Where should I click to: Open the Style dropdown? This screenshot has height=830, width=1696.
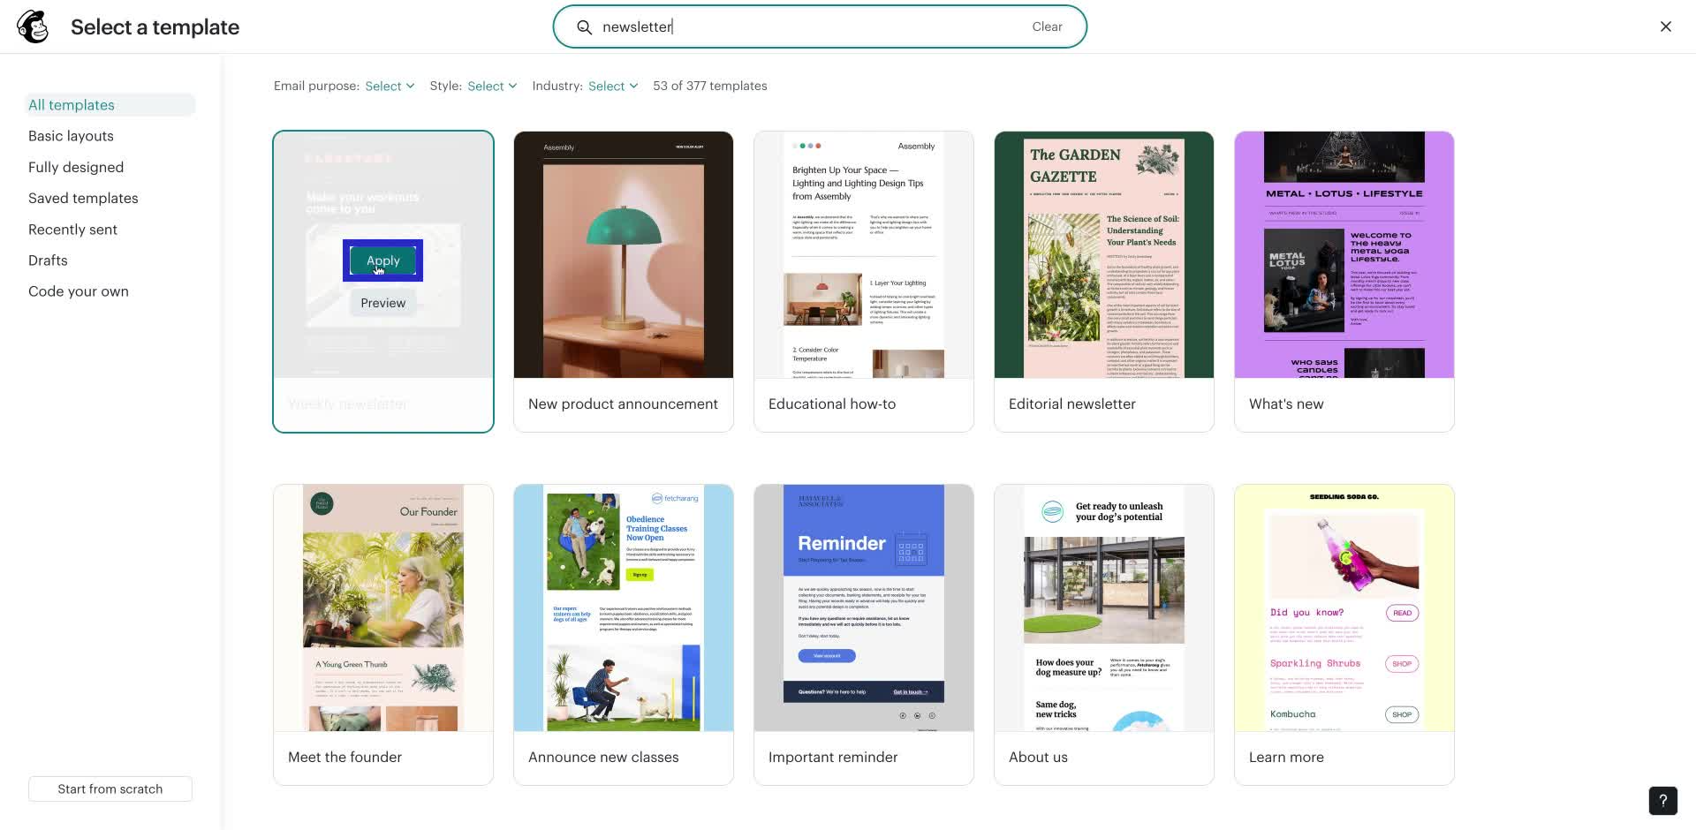491,86
